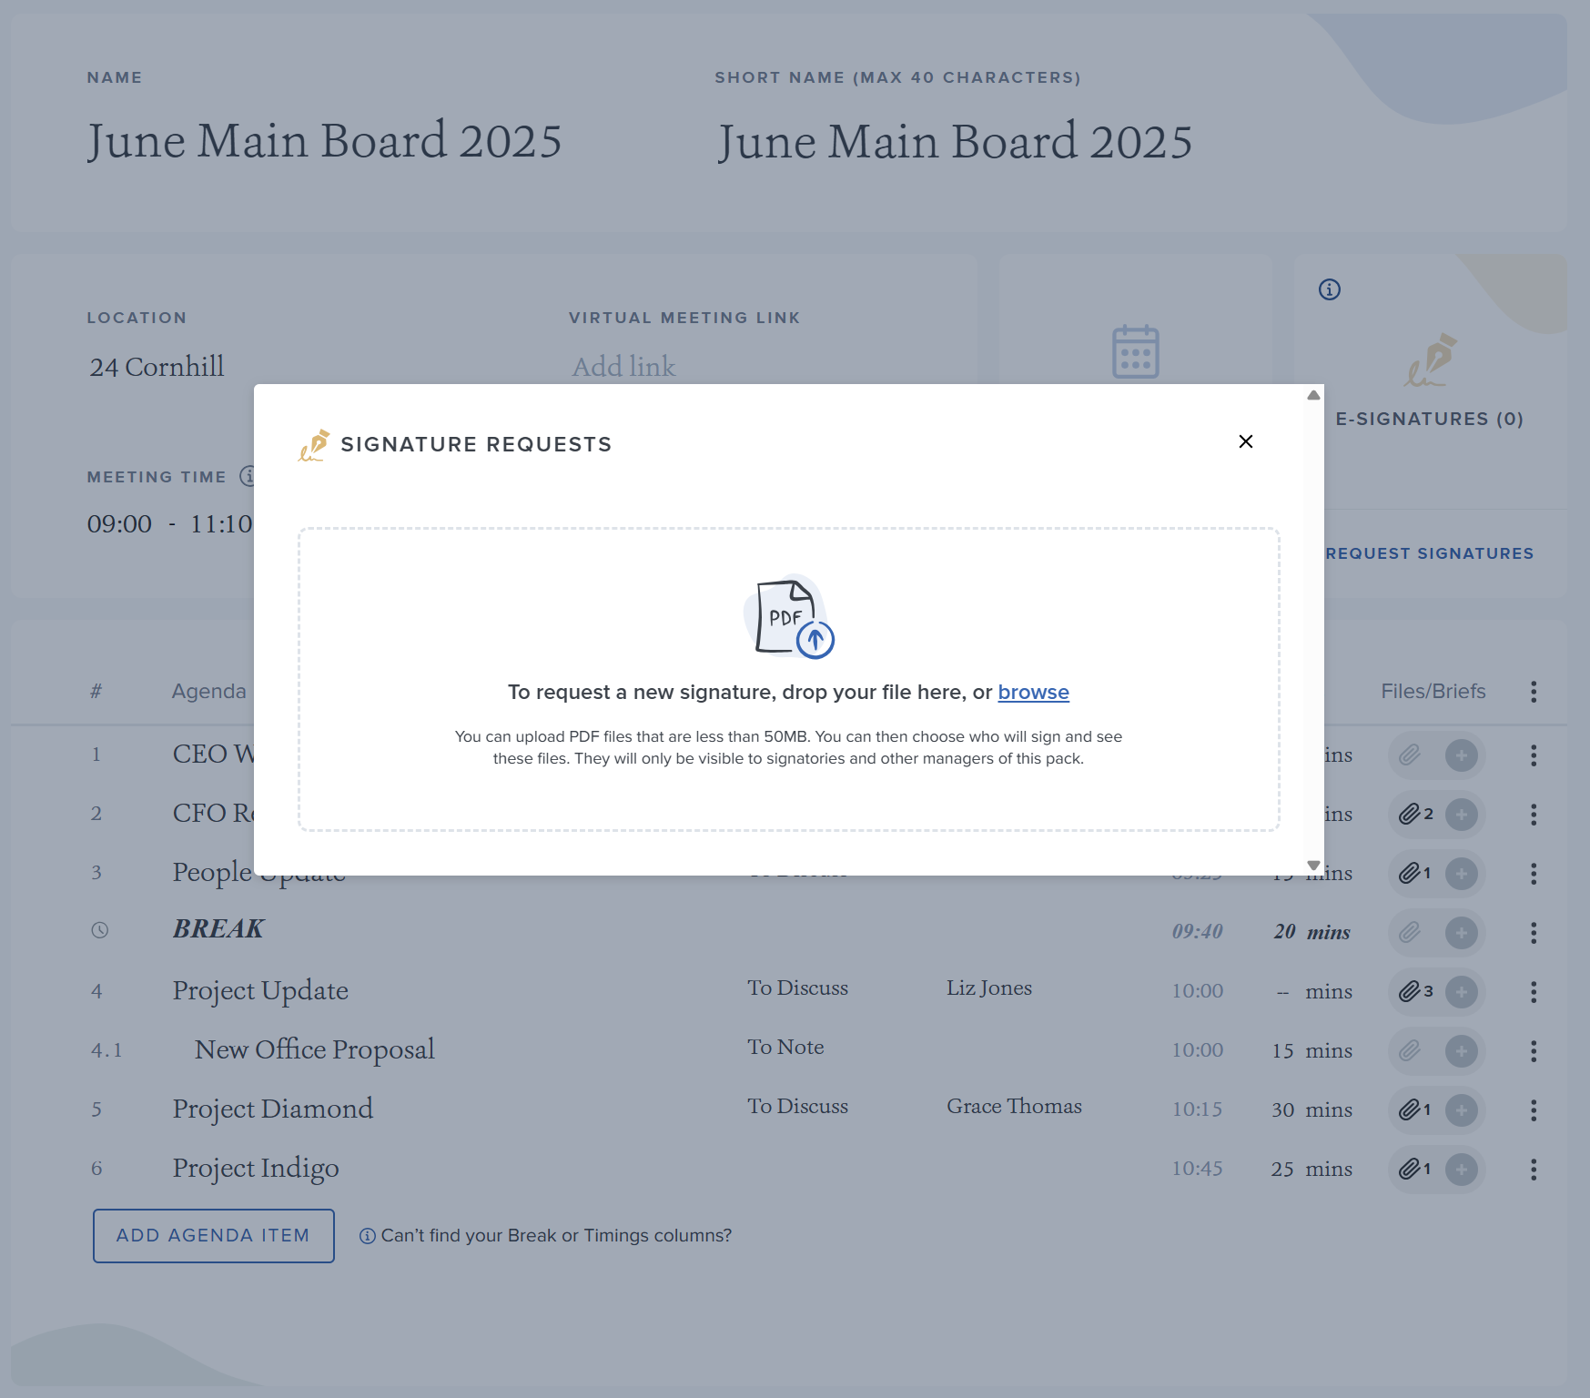
Task: Click the info icon near the Break columns hint
Action: click(366, 1236)
